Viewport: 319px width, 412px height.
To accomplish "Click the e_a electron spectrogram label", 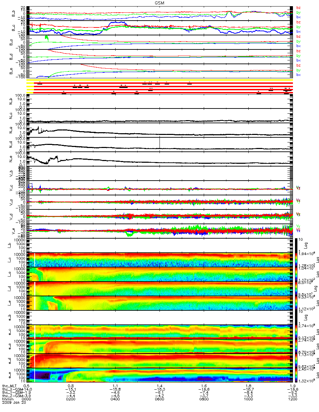I will pos(9,346).
